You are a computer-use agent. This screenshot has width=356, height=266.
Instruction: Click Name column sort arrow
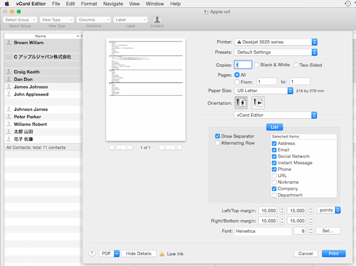tap(78, 36)
